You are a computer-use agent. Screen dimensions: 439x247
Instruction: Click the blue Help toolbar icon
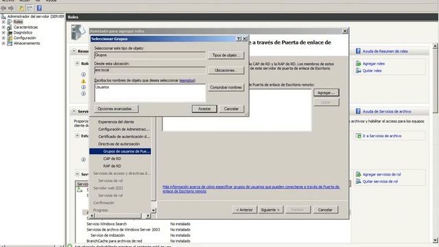[39, 8]
